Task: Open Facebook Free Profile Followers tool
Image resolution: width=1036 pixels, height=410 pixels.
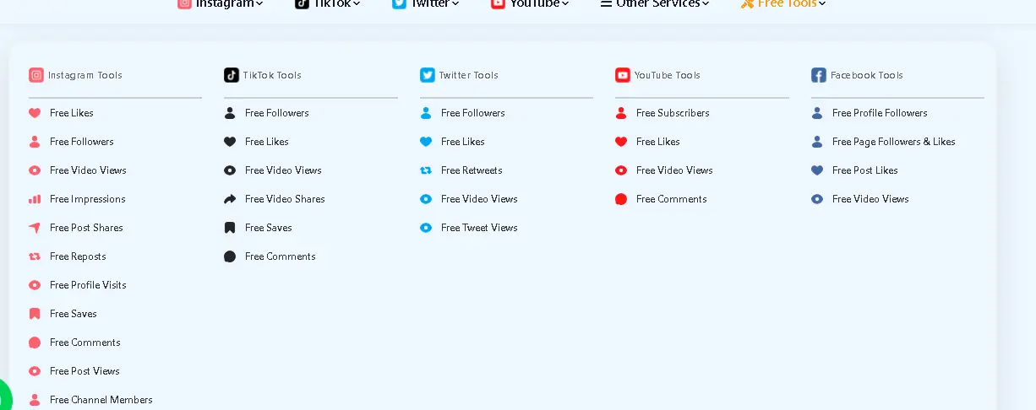Action: (880, 113)
